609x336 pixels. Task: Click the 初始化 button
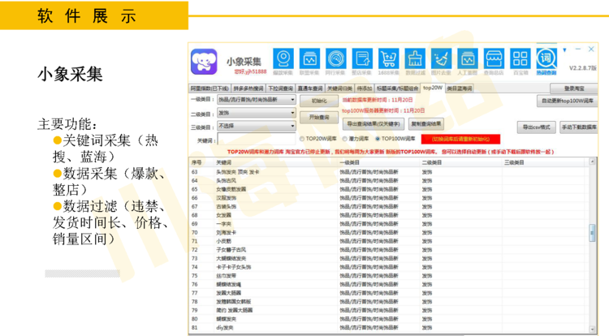click(319, 101)
